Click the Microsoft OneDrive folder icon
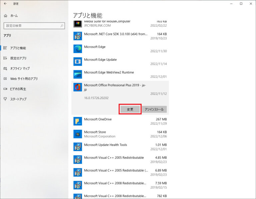Viewport: 256px width, 199px height. 77,121
